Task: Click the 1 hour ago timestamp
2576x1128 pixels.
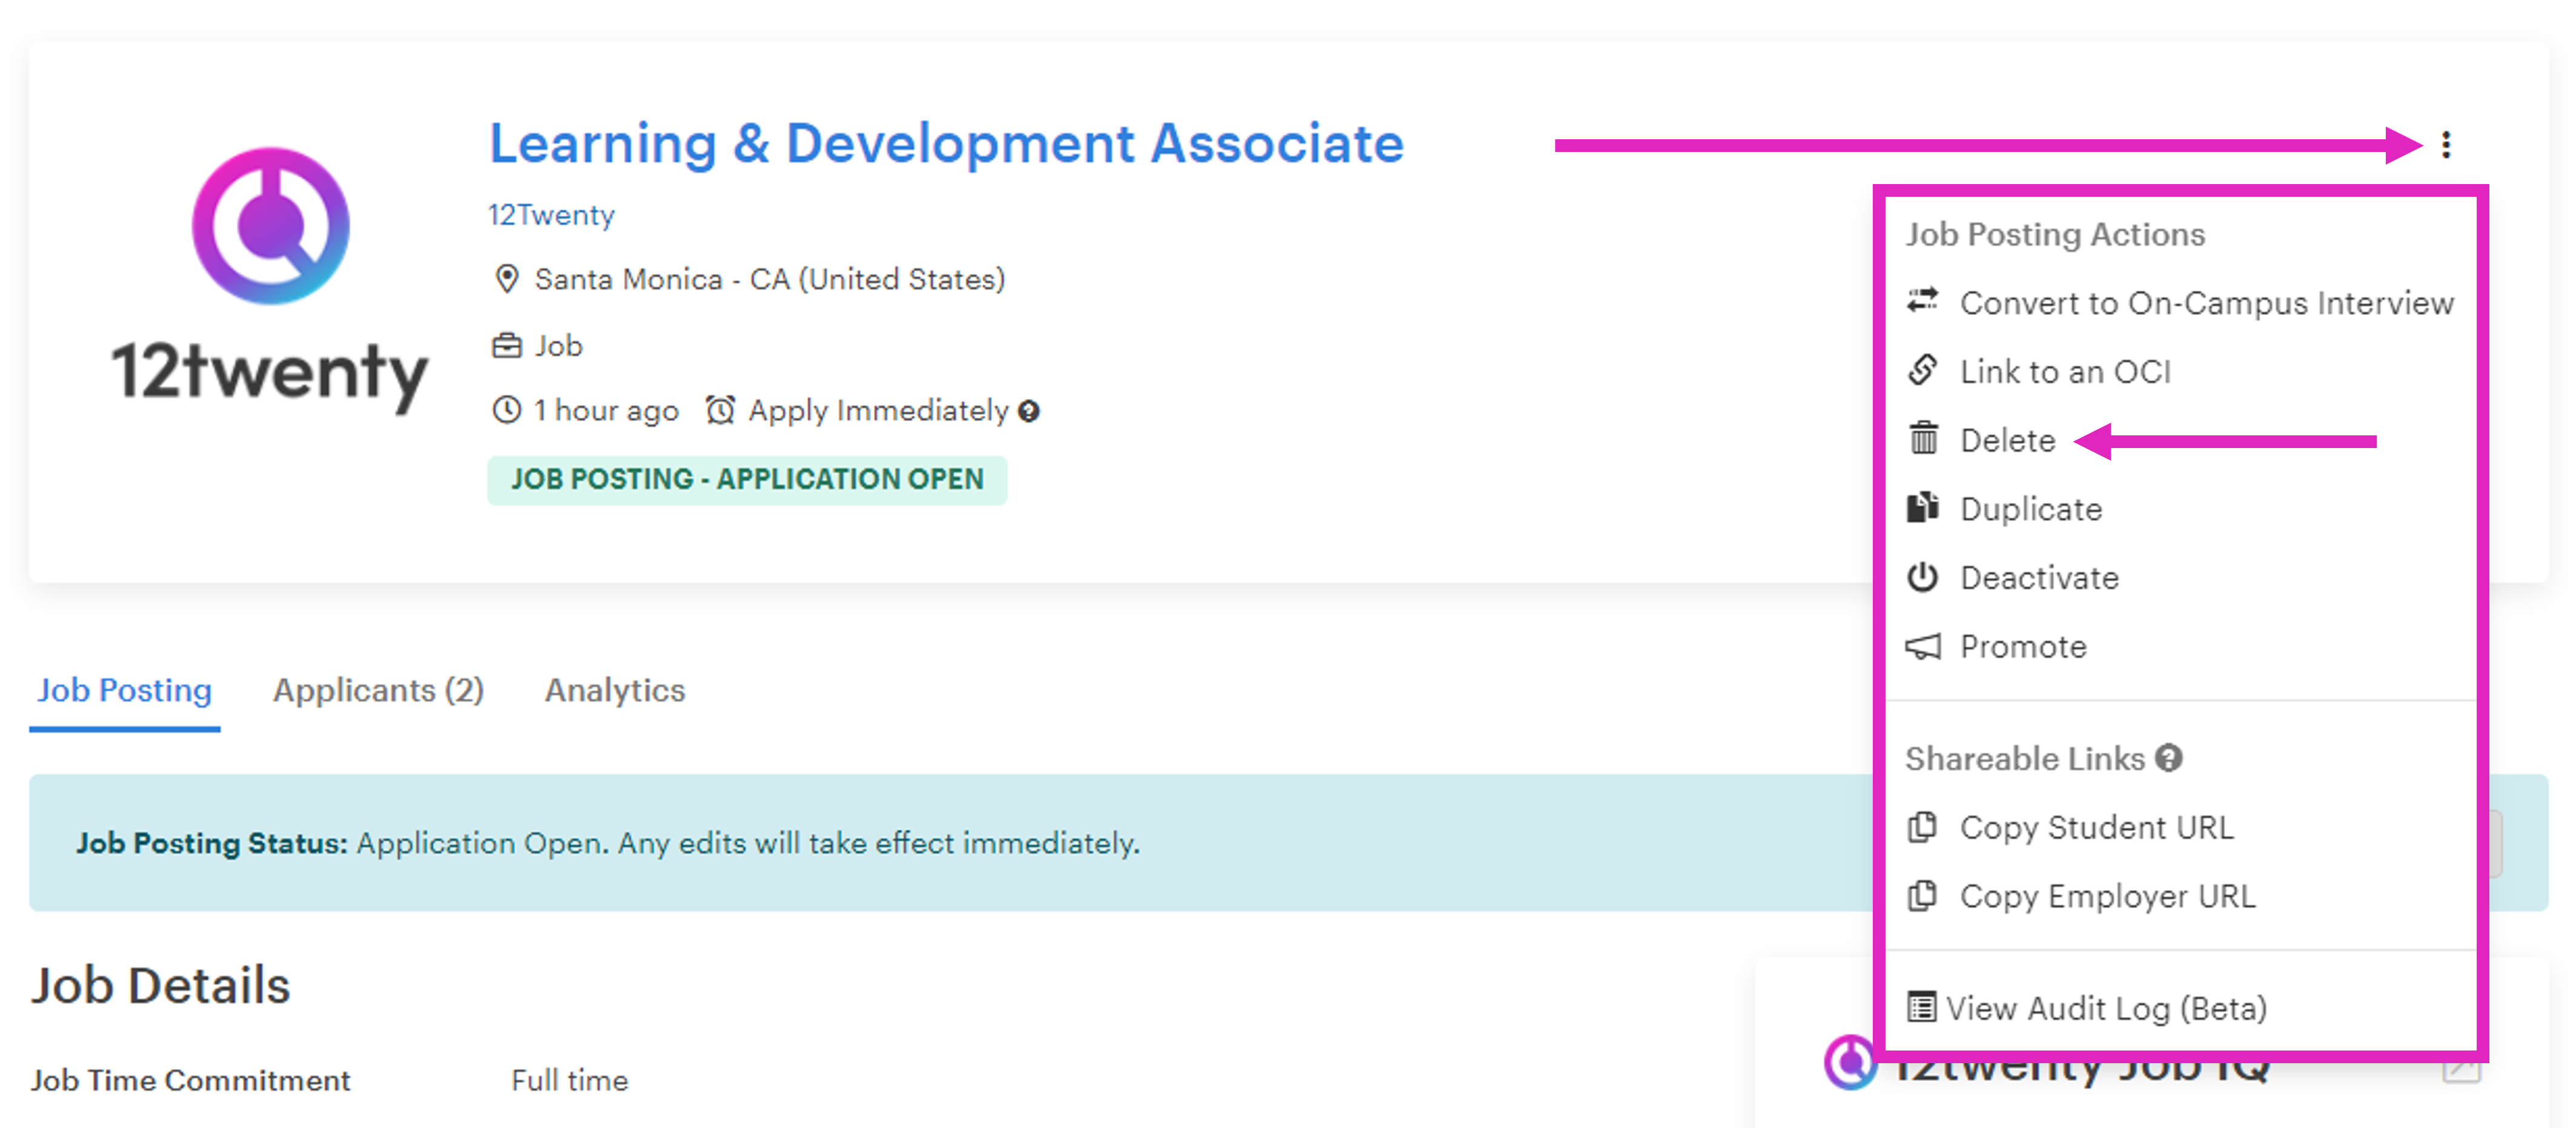Action: click(606, 411)
